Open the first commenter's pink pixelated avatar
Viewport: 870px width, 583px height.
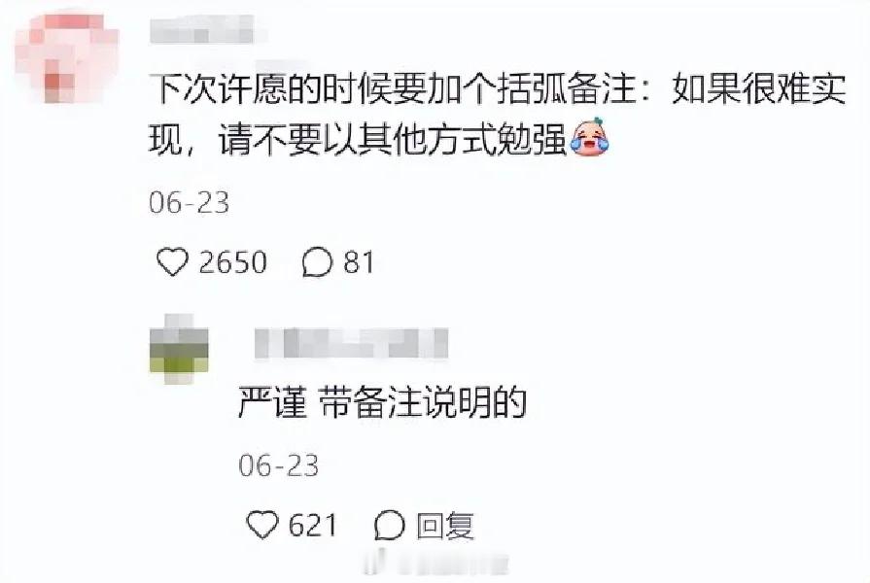pyautogui.click(x=66, y=57)
